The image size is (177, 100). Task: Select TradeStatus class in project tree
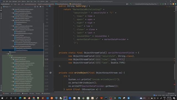[x=19, y=24]
